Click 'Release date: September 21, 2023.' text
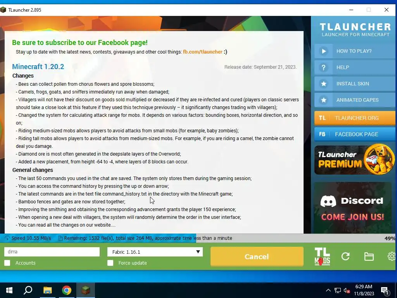Screen dimensions: 397x298 click(260, 67)
